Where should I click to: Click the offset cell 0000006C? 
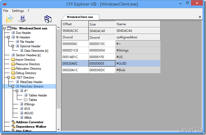75,44
